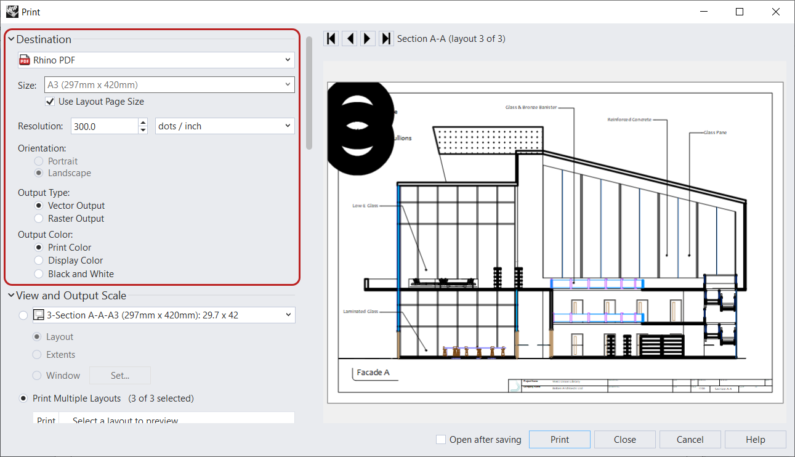
Task: Click the Cancel button
Action: pyautogui.click(x=690, y=440)
